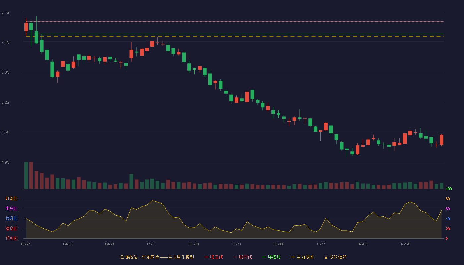This screenshot has width=464, height=265.
Task: Click the 60 indicator scale value
Action: (x=448, y=209)
